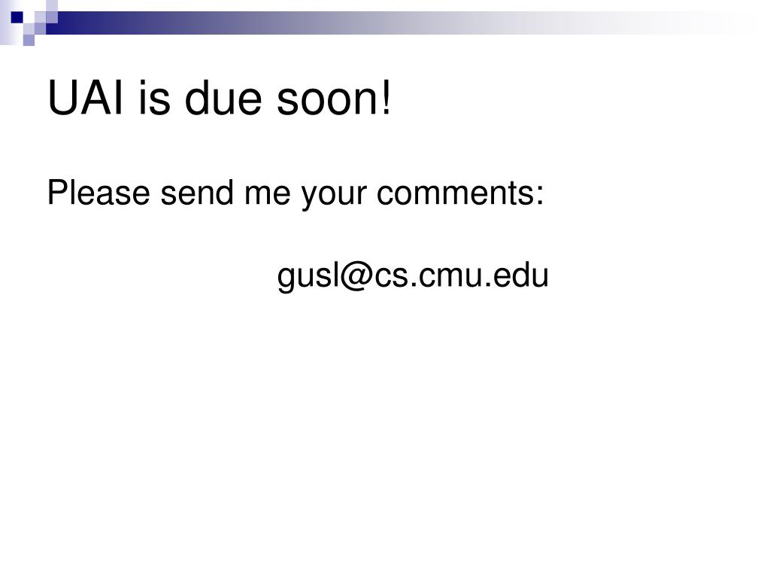This screenshot has width=770, height=578.
Task: Click the 'cmu' part of the email
Action: point(451,278)
